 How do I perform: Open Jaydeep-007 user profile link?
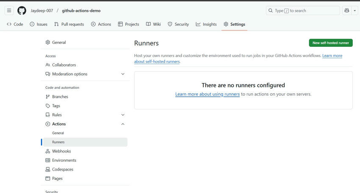pyautogui.click(x=42, y=11)
